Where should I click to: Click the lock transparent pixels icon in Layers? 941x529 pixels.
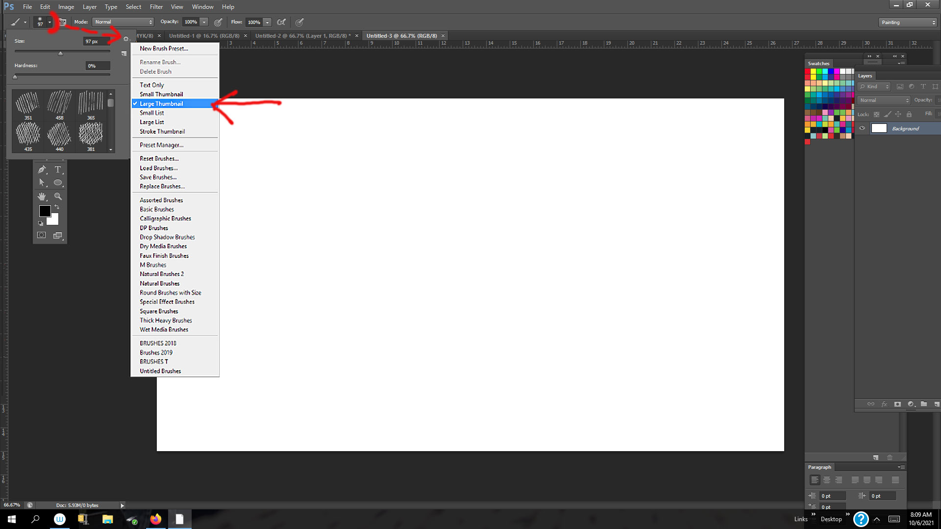tap(877, 114)
